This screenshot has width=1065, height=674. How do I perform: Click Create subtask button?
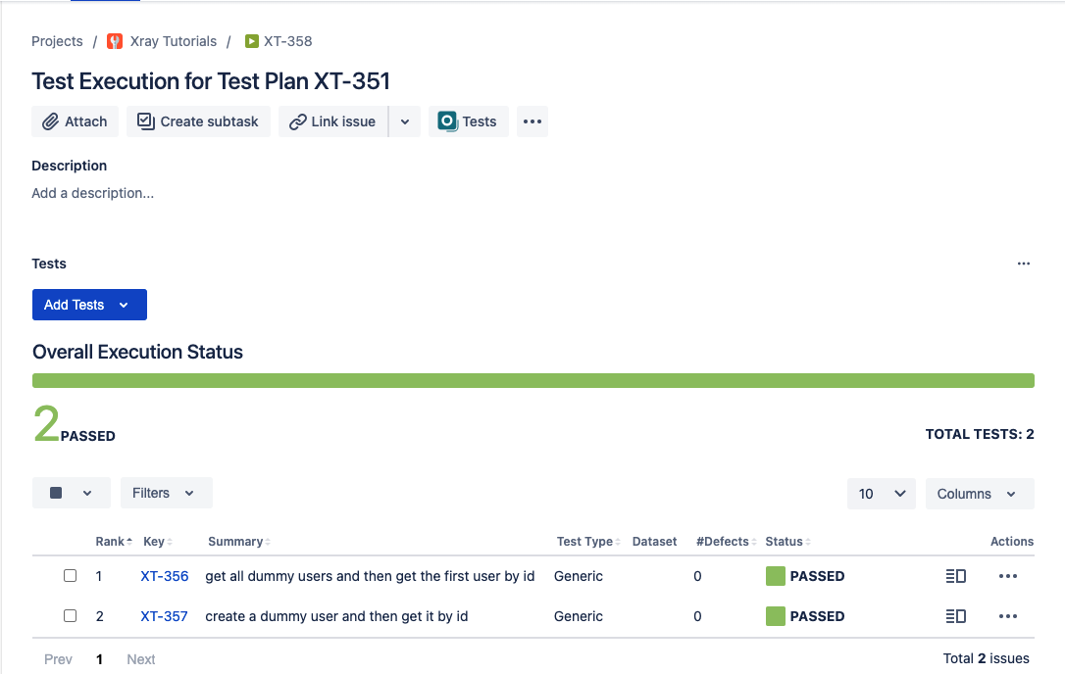tap(198, 121)
